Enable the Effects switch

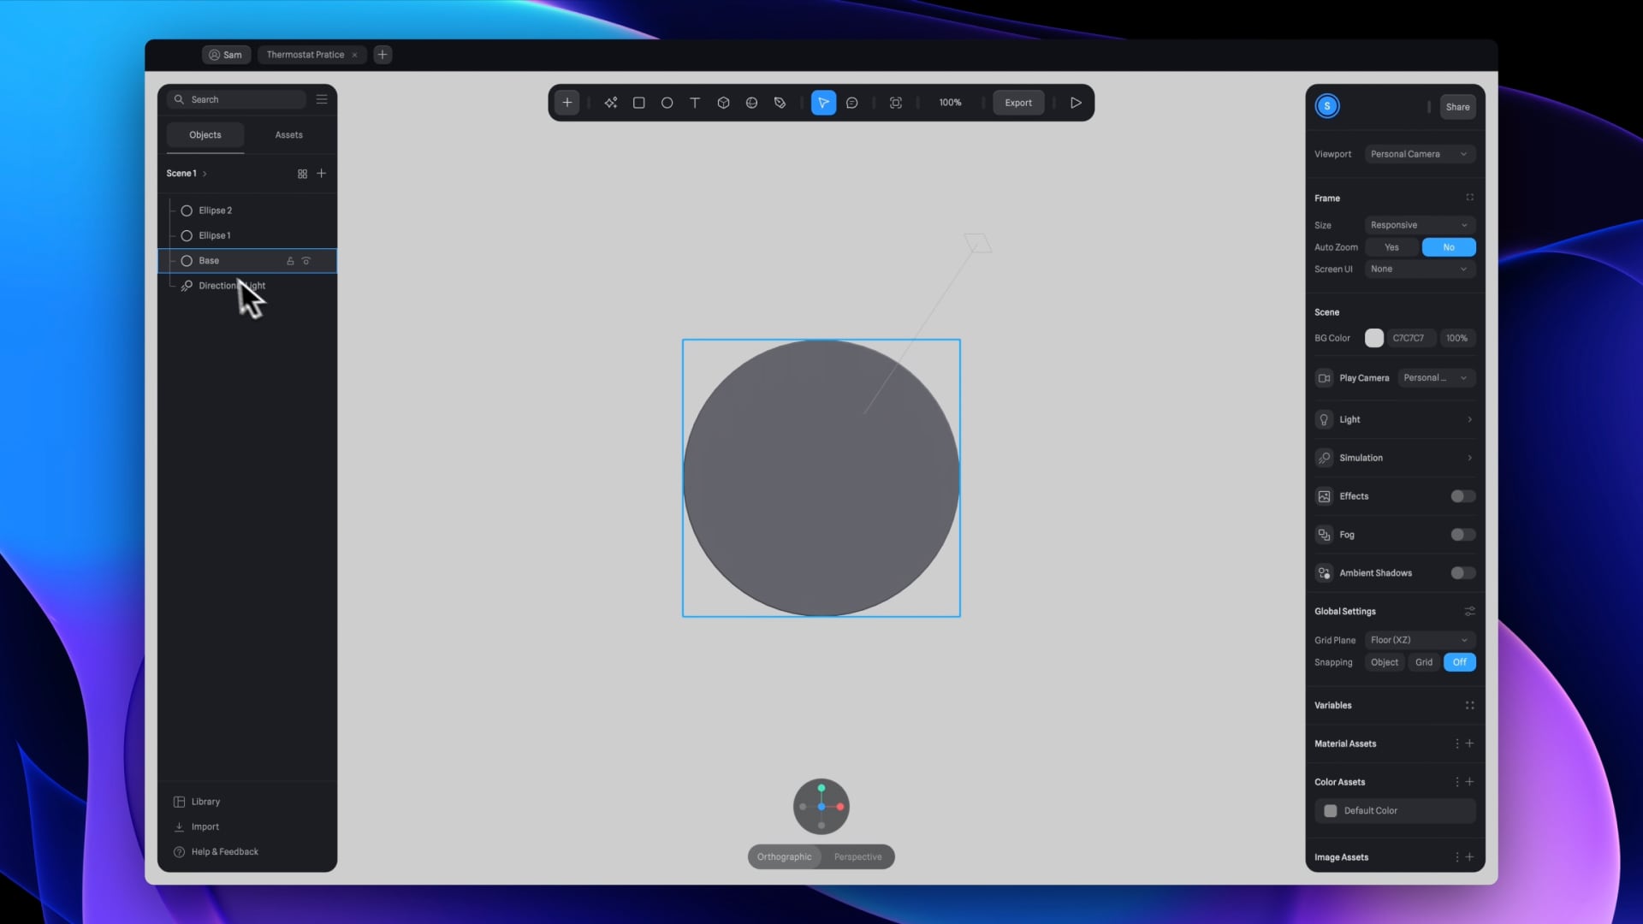click(1462, 496)
